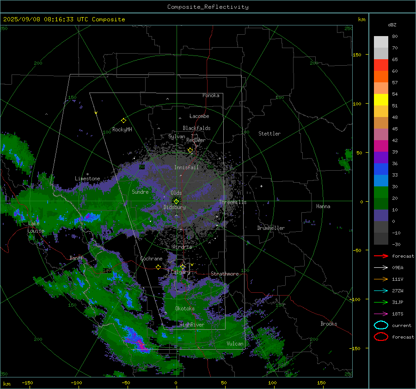Click the RedDeer city label
Image resolution: width=416 pixels, height=389 pixels.
click(196, 140)
